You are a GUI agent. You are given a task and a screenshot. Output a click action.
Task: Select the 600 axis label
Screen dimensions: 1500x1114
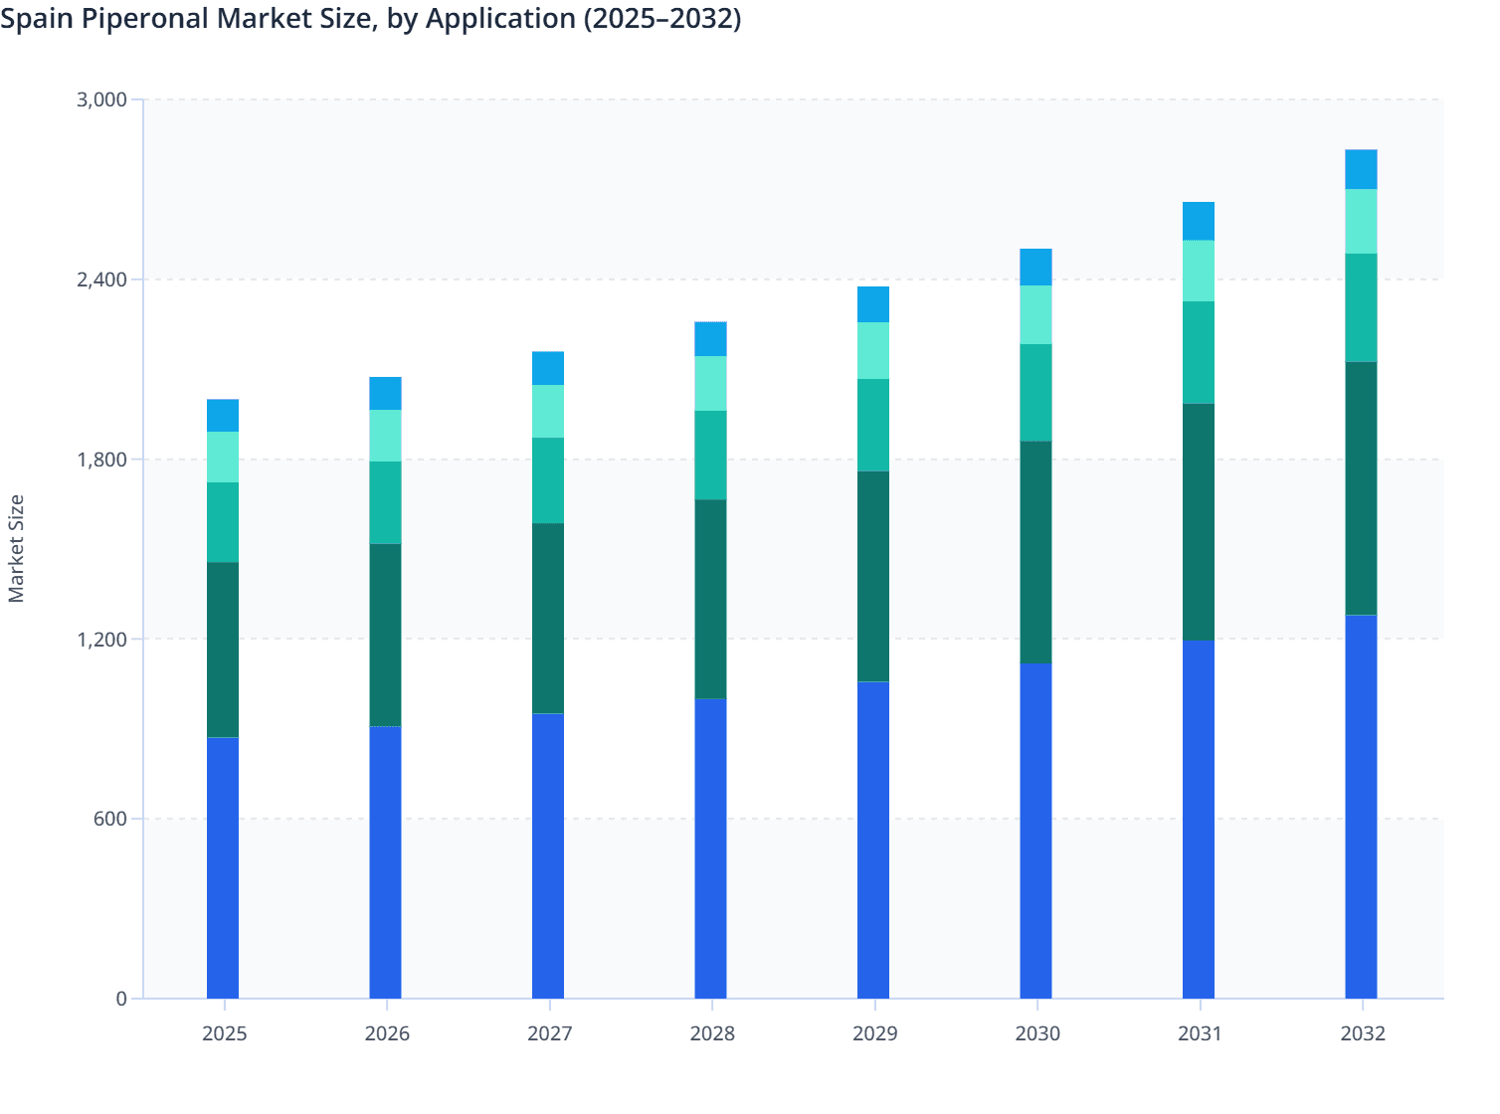111,818
